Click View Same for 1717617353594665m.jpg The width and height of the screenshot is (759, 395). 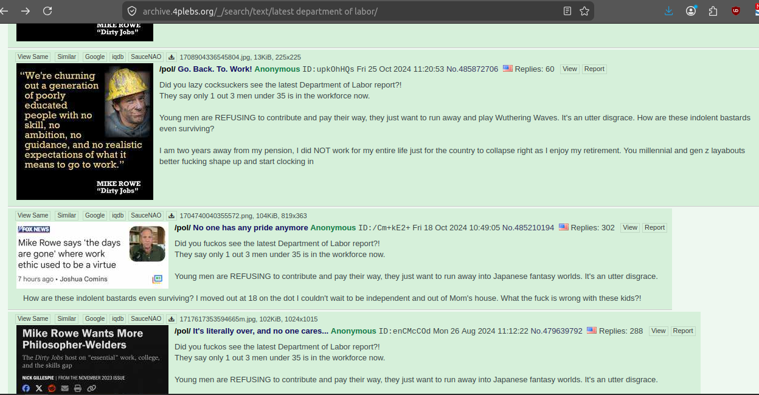click(33, 318)
